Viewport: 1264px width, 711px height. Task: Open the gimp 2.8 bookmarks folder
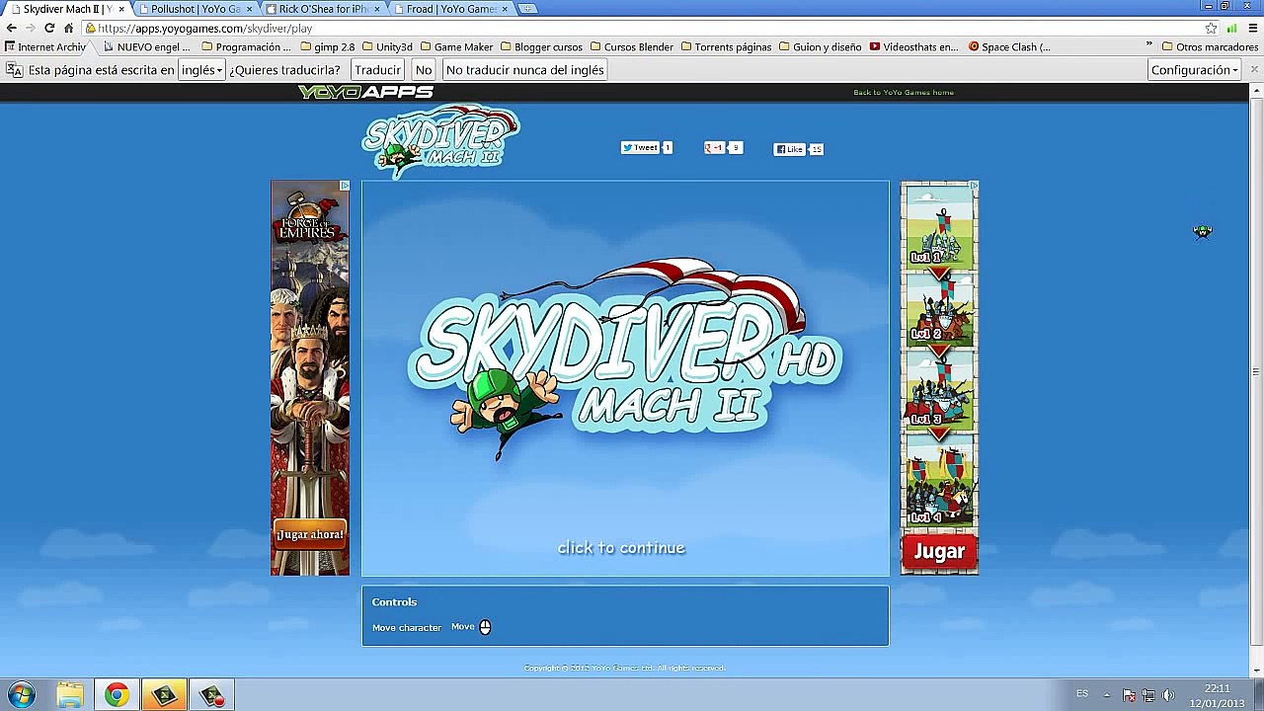[327, 46]
